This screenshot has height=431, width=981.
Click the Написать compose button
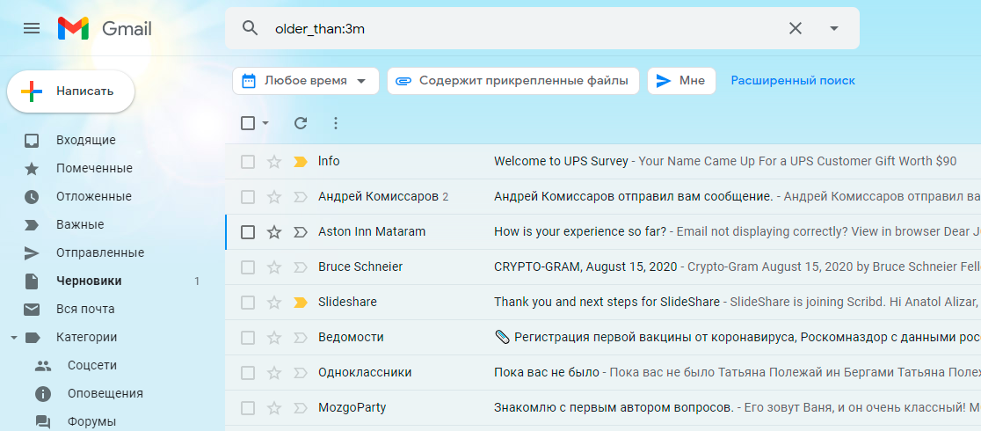(x=71, y=91)
